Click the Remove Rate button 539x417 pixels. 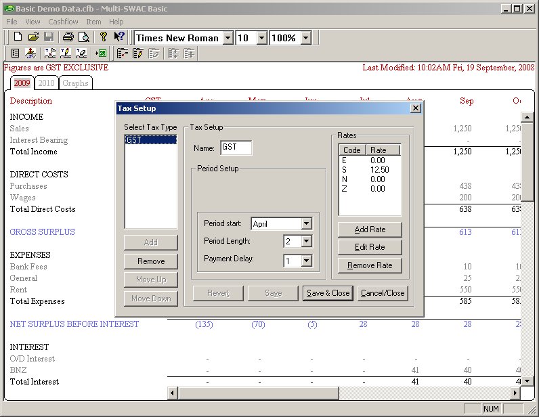[x=370, y=265]
